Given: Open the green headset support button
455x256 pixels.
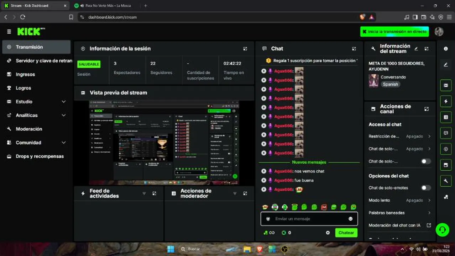Looking at the screenshot, I should 442,230.
